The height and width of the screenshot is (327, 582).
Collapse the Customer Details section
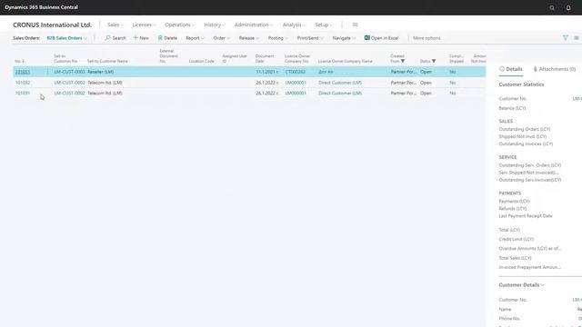tap(521, 285)
